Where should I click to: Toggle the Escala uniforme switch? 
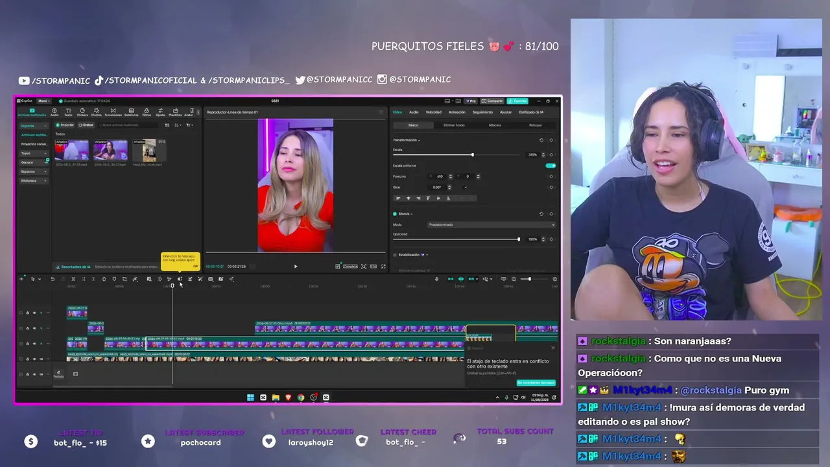coord(551,165)
